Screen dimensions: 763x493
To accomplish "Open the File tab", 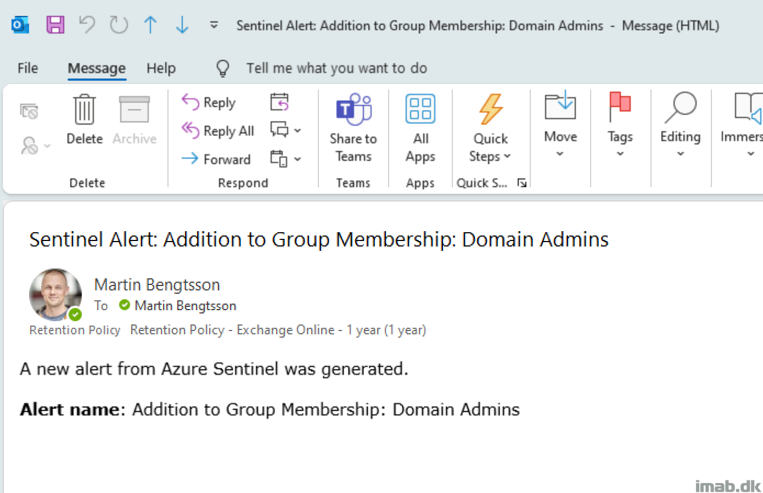I will coord(27,68).
